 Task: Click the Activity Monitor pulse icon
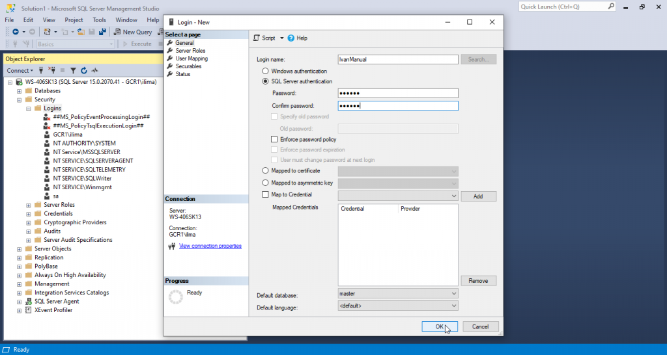[x=94, y=70]
